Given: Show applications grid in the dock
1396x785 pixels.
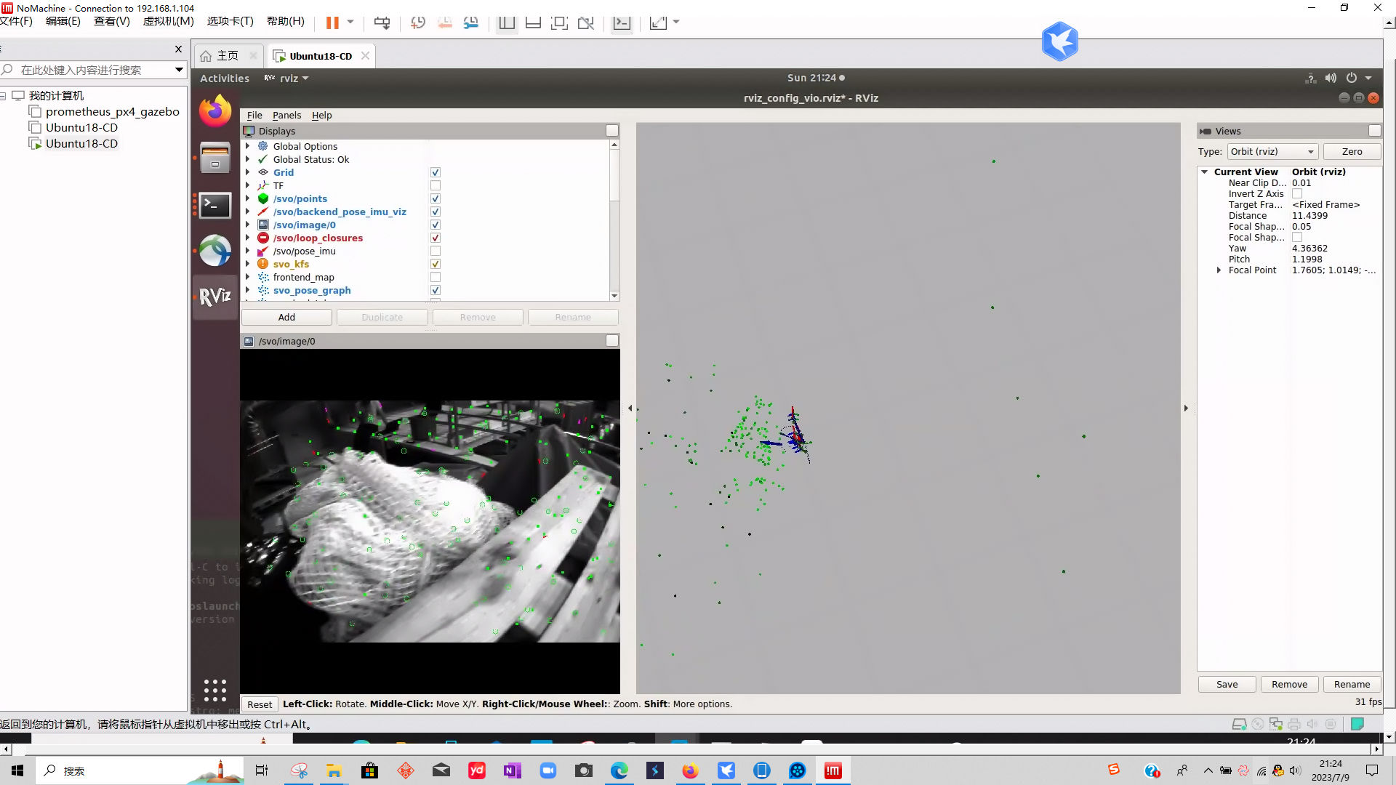Looking at the screenshot, I should tap(215, 690).
